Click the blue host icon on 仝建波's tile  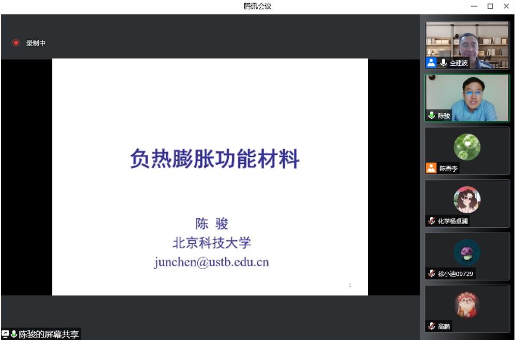click(431, 63)
